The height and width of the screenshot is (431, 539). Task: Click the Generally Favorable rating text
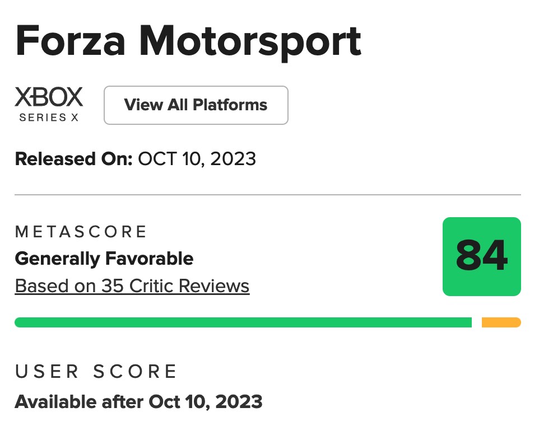[104, 259]
